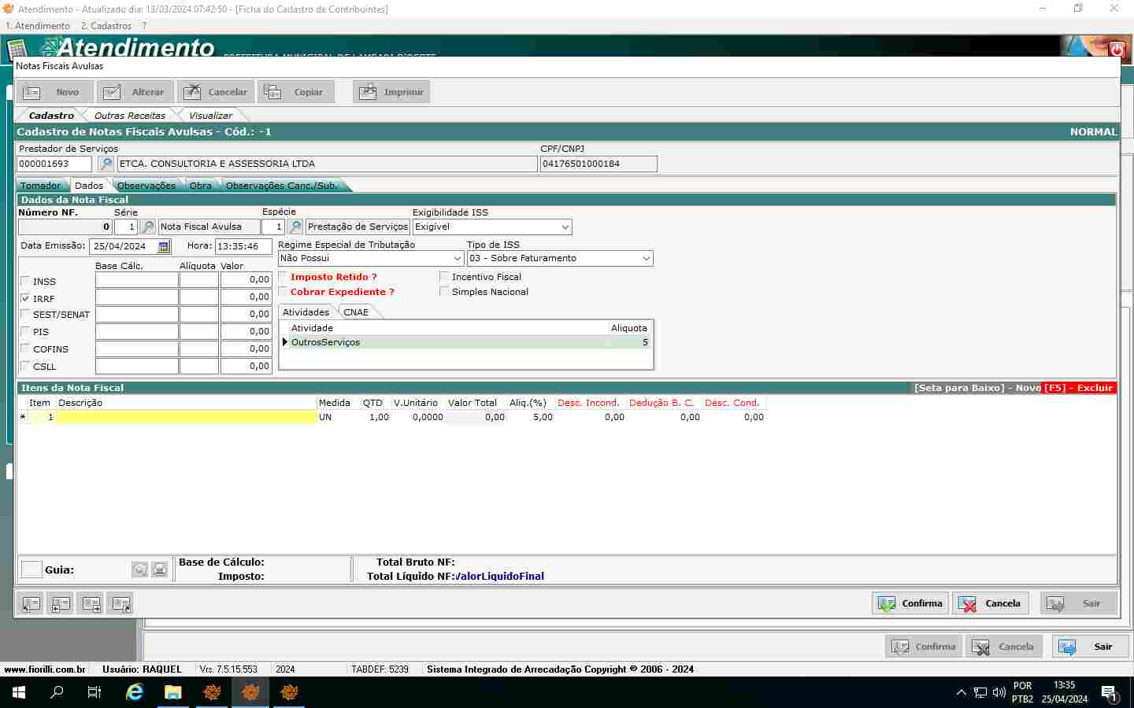Open the Série lookup magnifier icon

pos(147,227)
